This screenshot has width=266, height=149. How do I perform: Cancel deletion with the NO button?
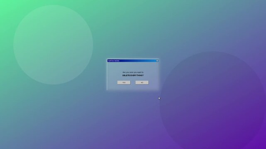click(x=142, y=82)
